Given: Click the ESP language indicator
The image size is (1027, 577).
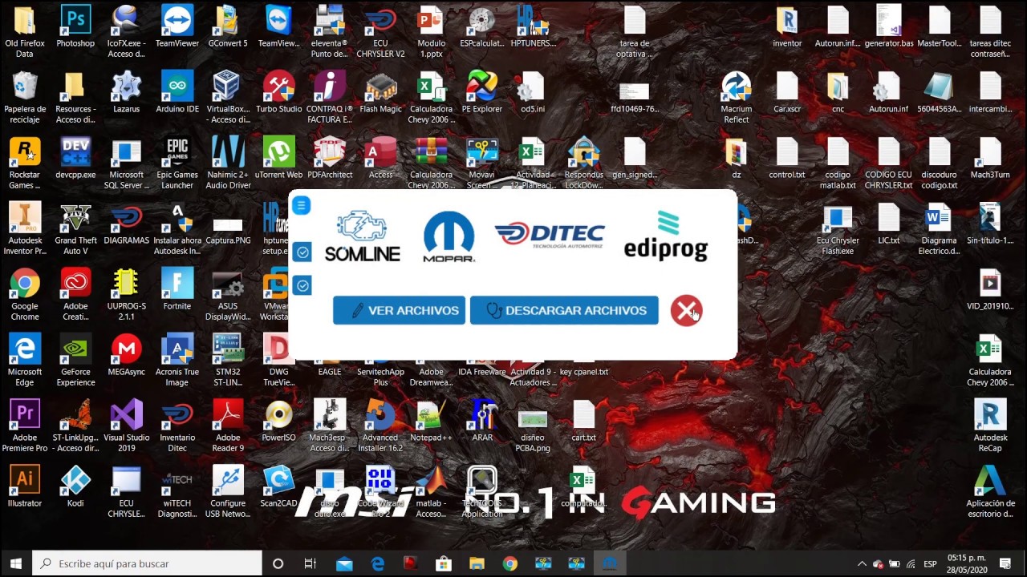Looking at the screenshot, I should tap(930, 563).
